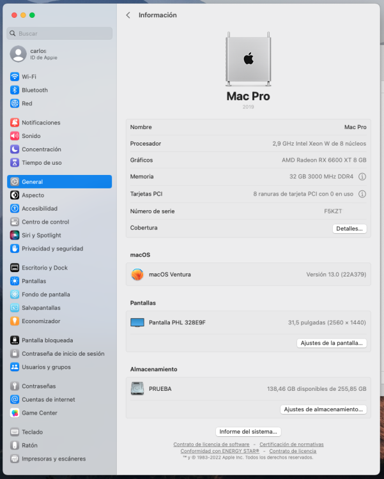Select 31,5 pulgadas (2560 × 1440) text
Viewport: 384px width, 479px height.
(x=327, y=323)
